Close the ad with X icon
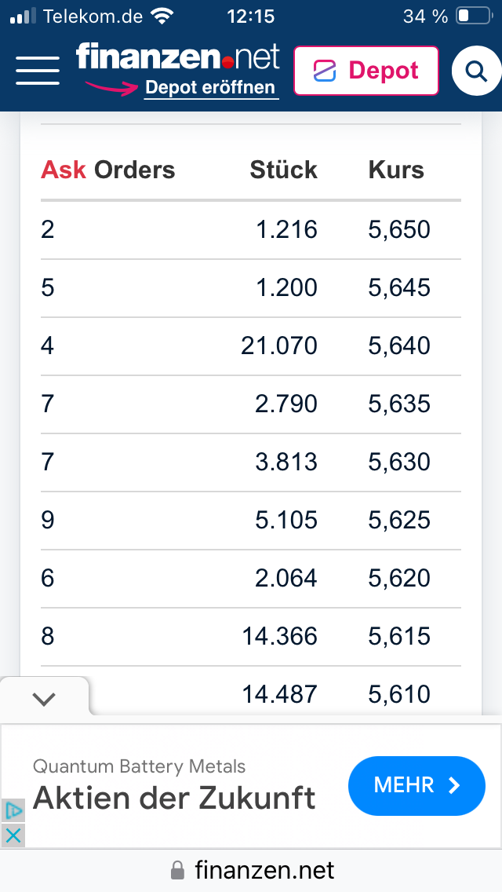The image size is (502, 892). click(x=13, y=835)
